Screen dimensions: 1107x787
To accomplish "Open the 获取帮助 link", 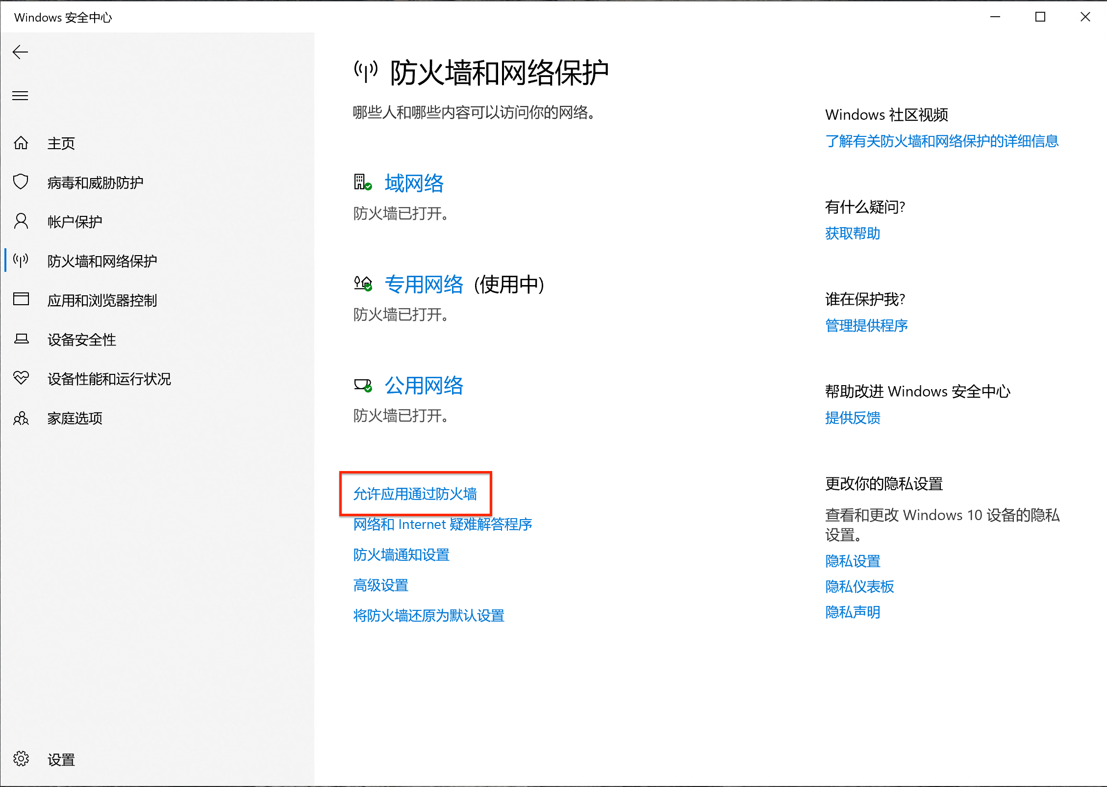I will 852,234.
